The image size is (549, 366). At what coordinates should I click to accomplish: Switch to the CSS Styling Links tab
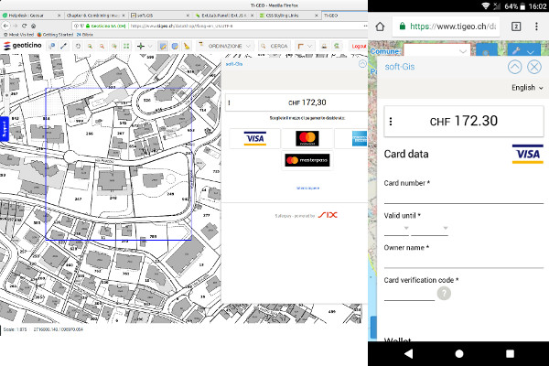(x=289, y=16)
